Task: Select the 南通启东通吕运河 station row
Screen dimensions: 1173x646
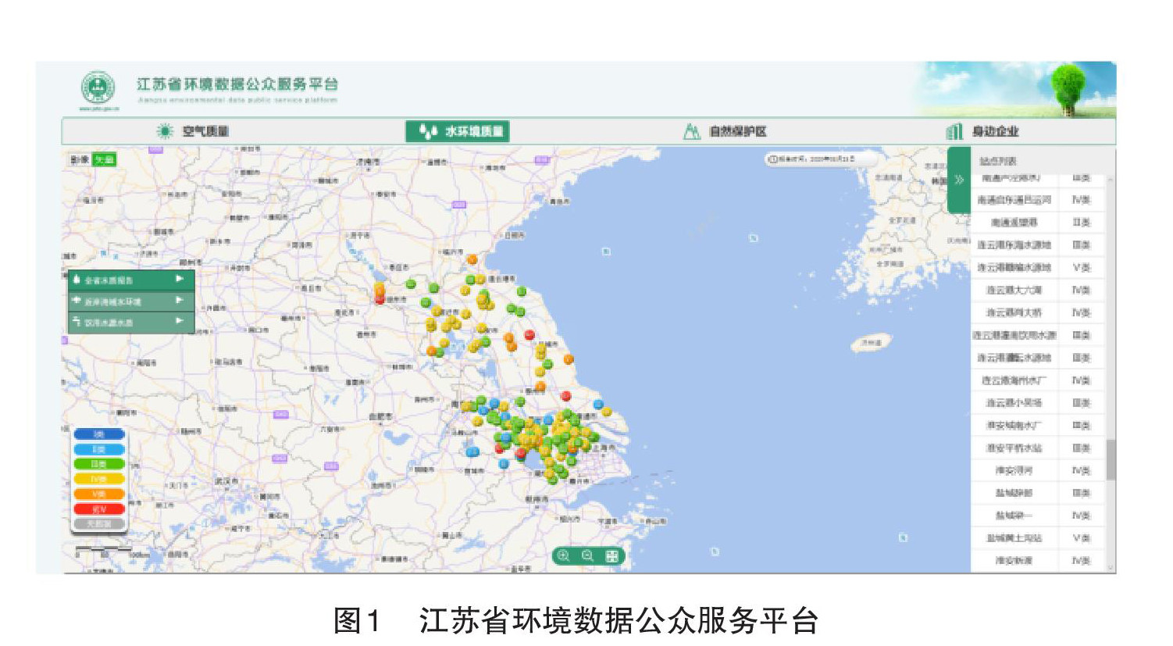Action: (1039, 200)
